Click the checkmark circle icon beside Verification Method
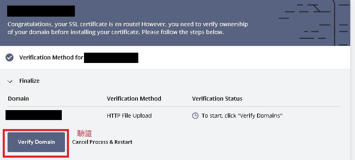The height and width of the screenshot is (160, 355). coord(10,57)
